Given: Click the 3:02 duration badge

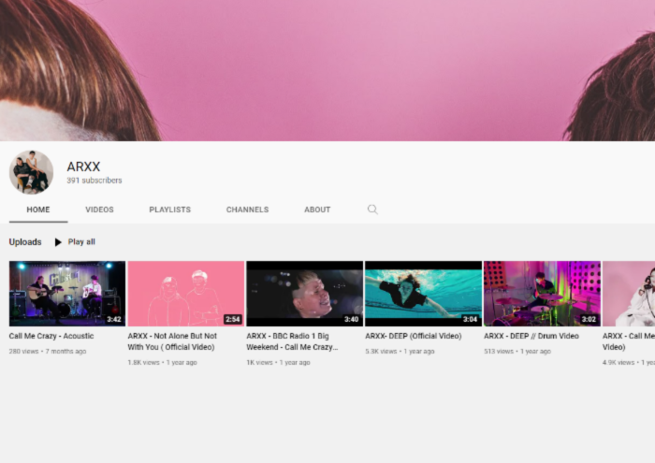Looking at the screenshot, I should [589, 319].
